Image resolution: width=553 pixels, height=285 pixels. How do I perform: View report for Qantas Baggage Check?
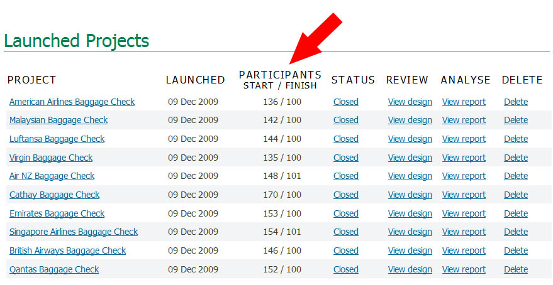coord(464,269)
